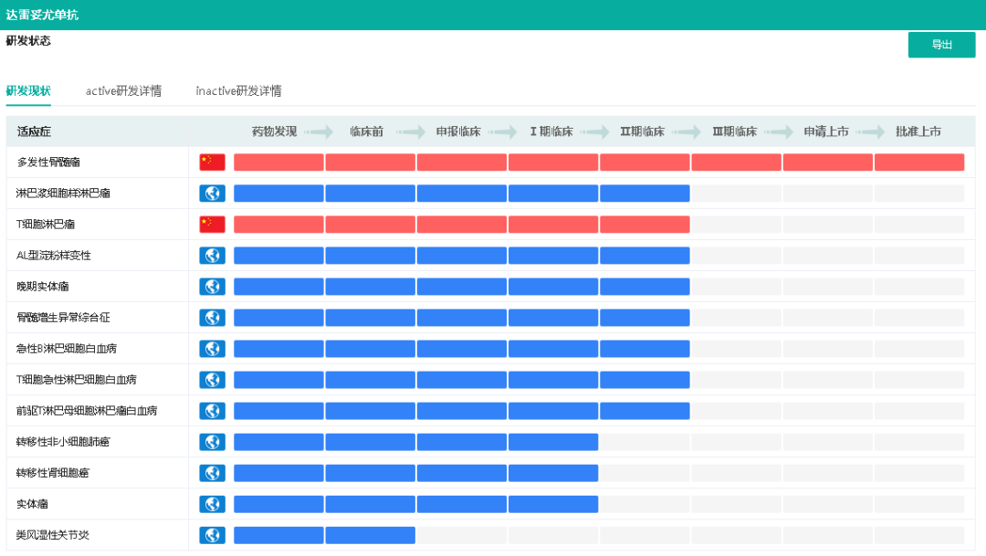Click the Ⅲ期临床 stage header

click(735, 131)
